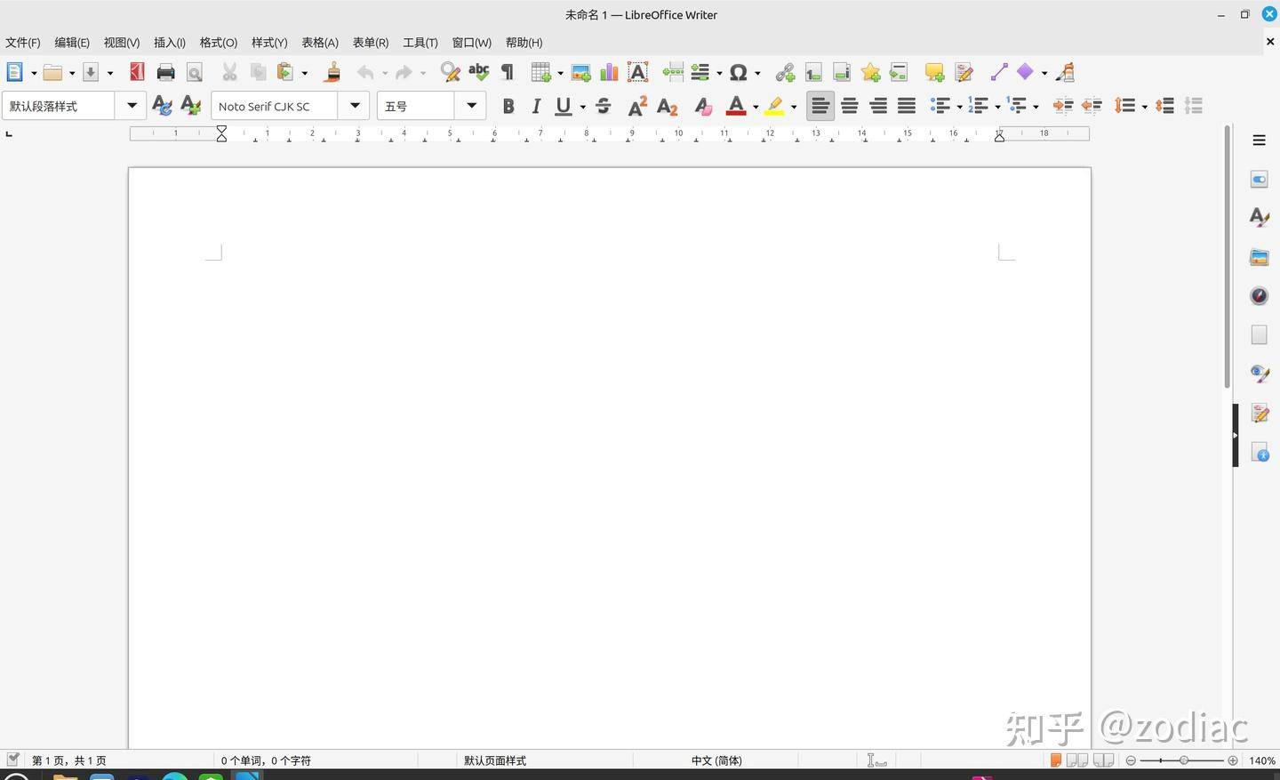
Task: Expand paragraph style dropdown 默认段落样式
Action: tap(132, 106)
